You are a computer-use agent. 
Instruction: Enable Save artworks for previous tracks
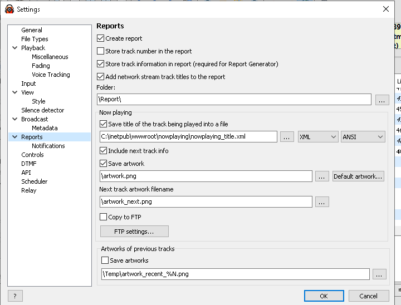[105, 260]
